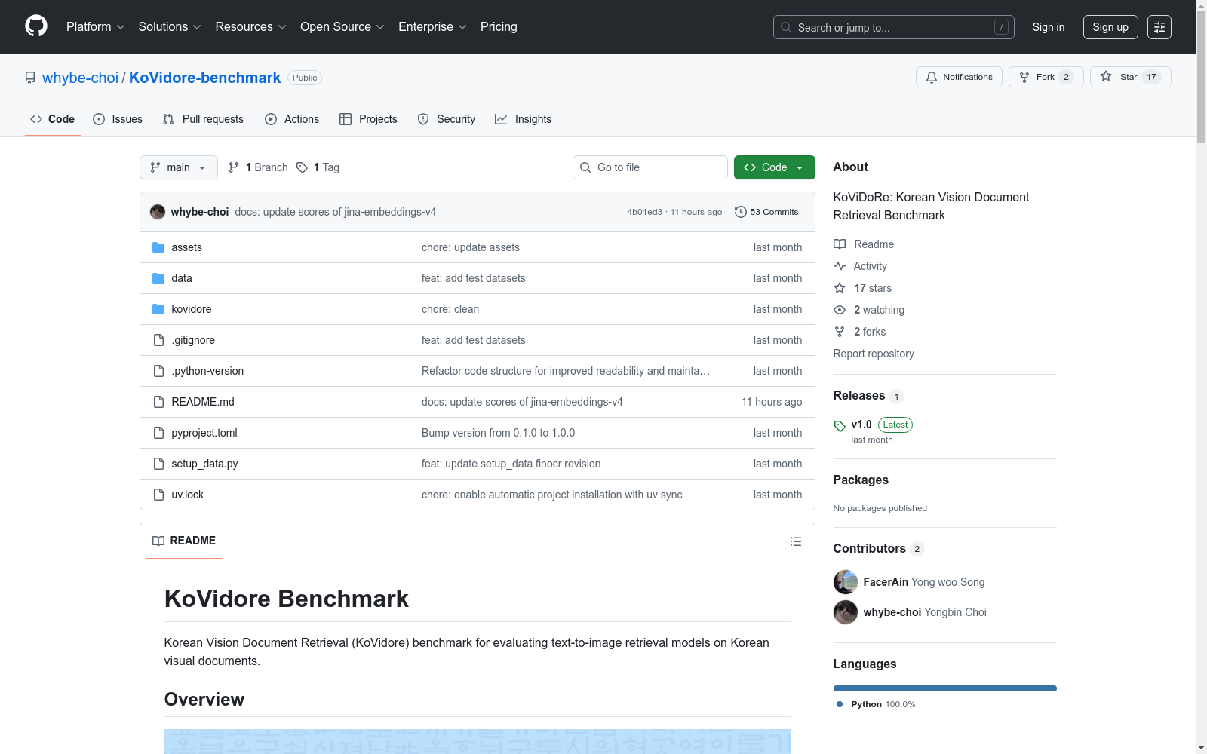
Task: Open 'Bump version from 0.1.0 to 1.0.0' commit
Action: (498, 433)
